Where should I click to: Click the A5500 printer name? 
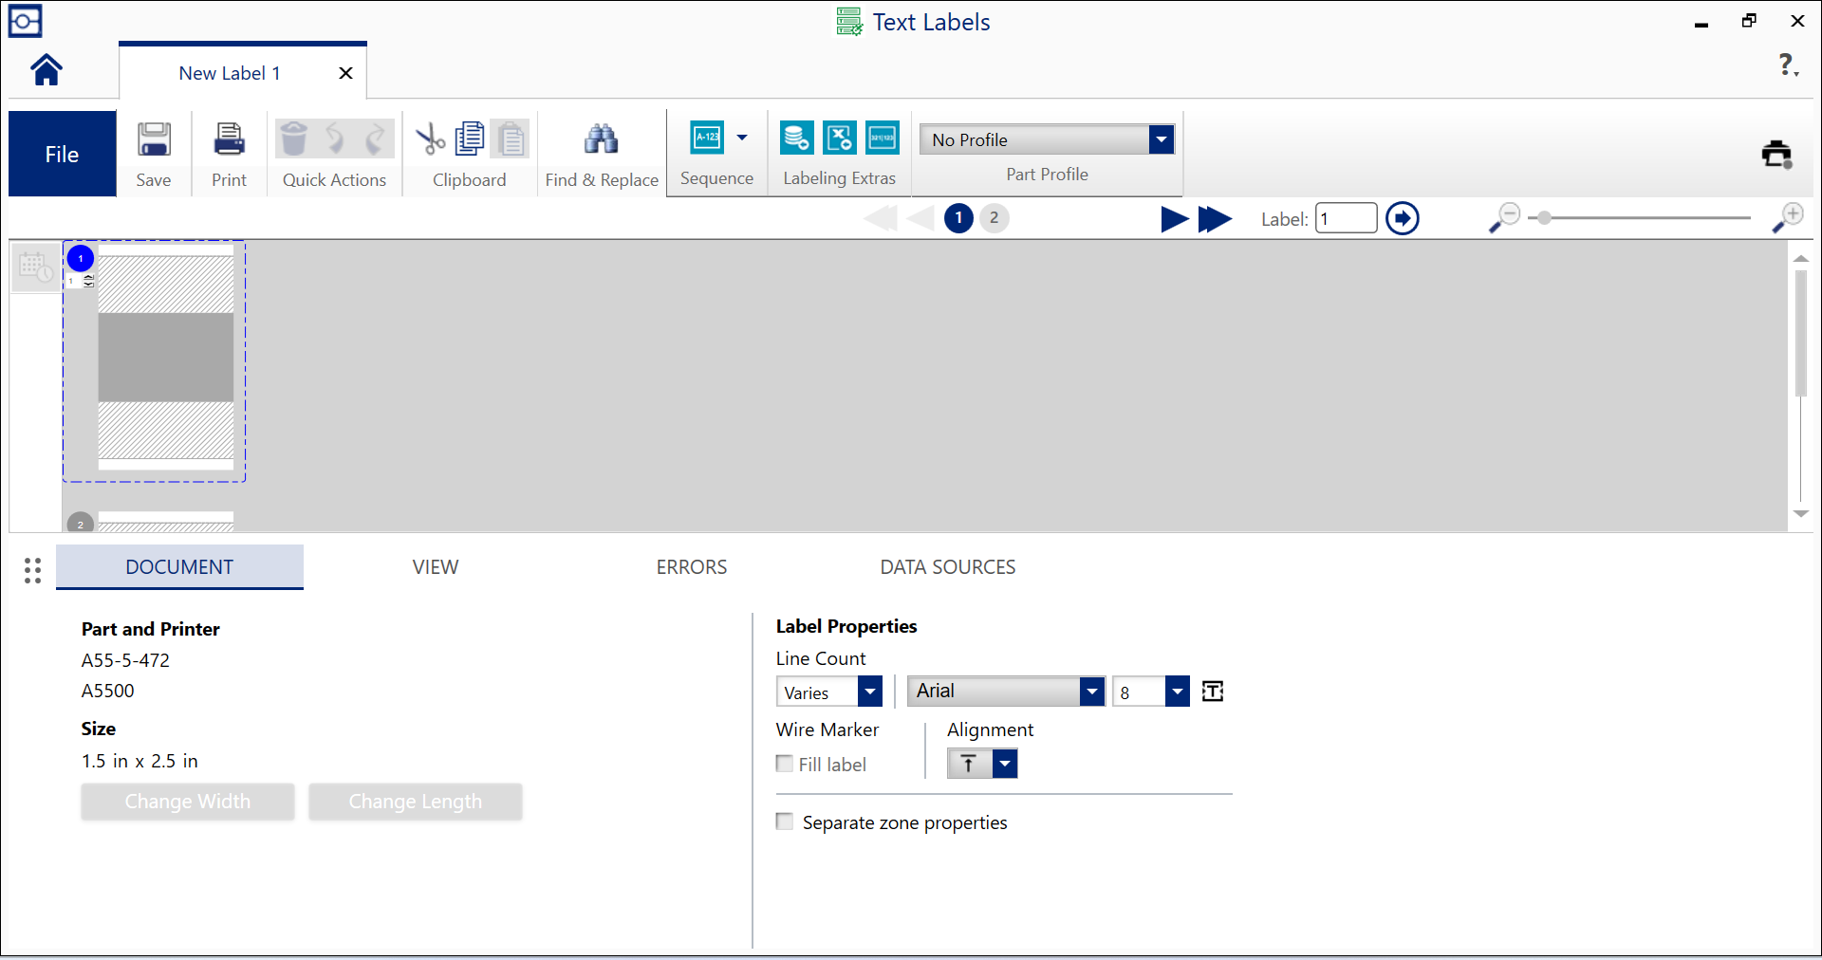click(x=108, y=691)
